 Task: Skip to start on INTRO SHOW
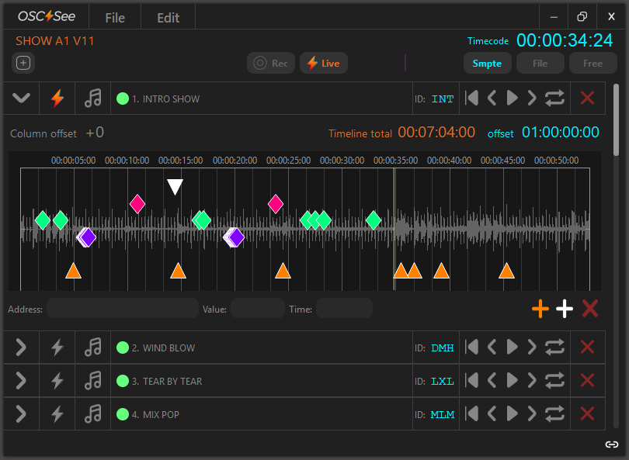tap(472, 99)
